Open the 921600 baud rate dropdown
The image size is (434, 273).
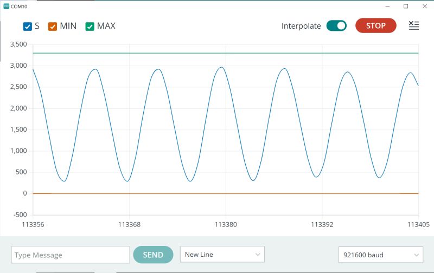point(381,255)
